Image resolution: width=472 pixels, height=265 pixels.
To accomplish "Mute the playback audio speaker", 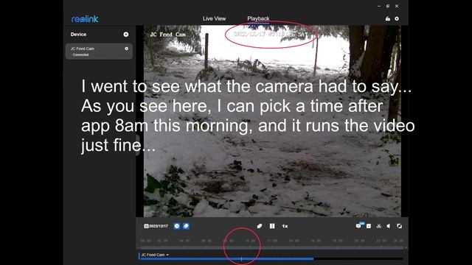I will (x=389, y=226).
